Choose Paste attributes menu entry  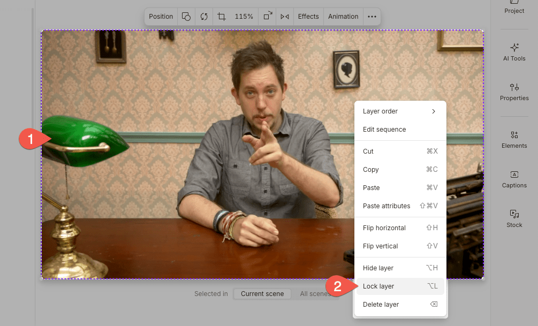point(400,206)
